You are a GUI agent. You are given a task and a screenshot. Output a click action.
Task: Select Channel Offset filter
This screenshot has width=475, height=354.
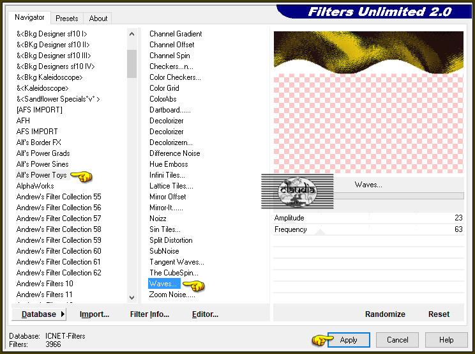tap(172, 45)
